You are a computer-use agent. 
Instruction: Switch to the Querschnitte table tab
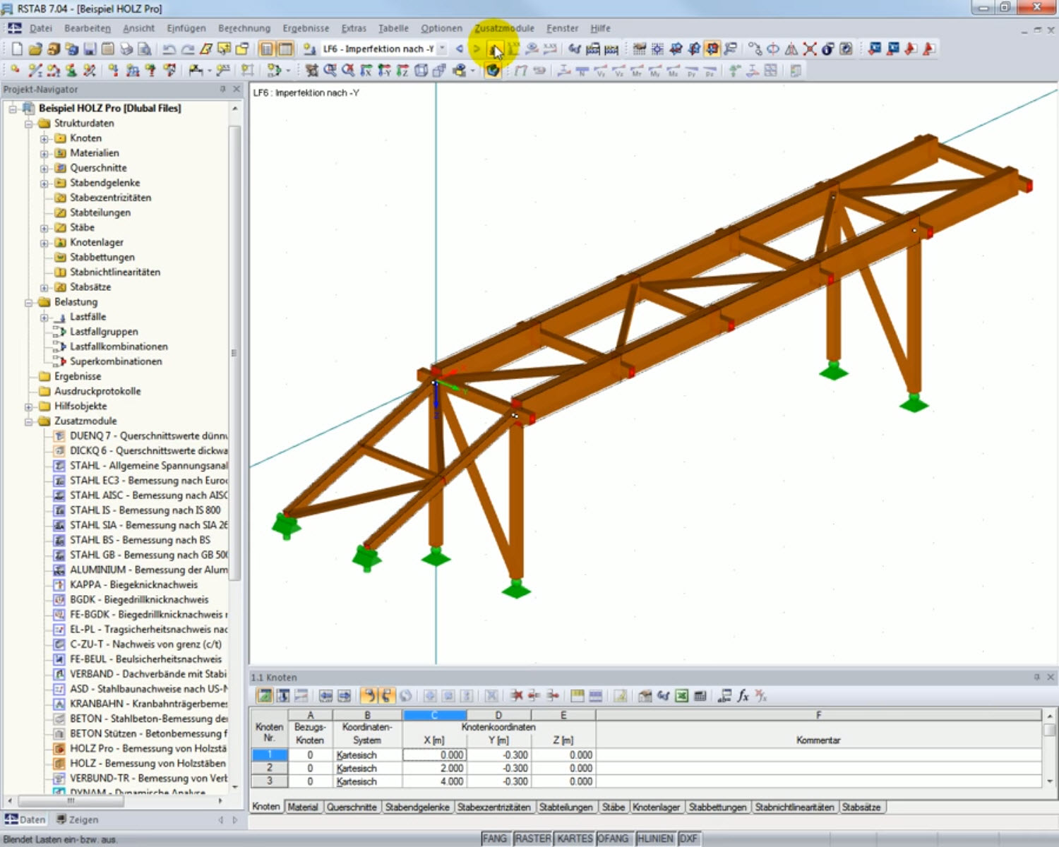point(352,807)
